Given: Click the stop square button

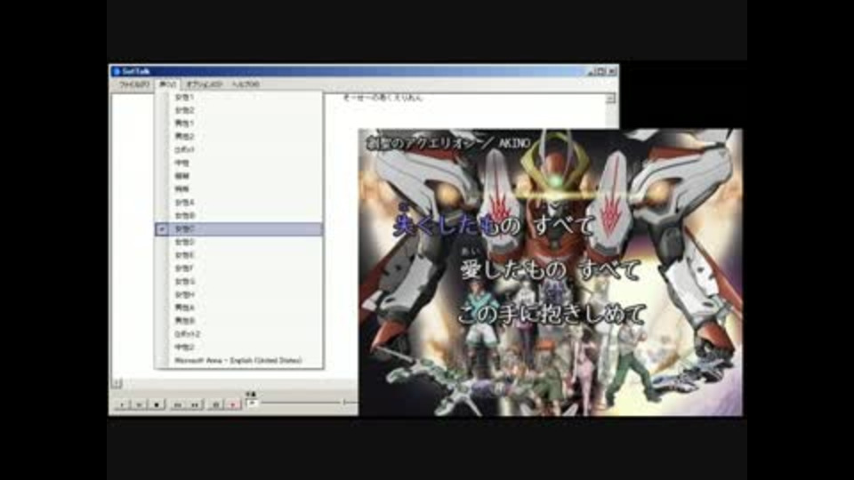Looking at the screenshot, I should coord(157,404).
